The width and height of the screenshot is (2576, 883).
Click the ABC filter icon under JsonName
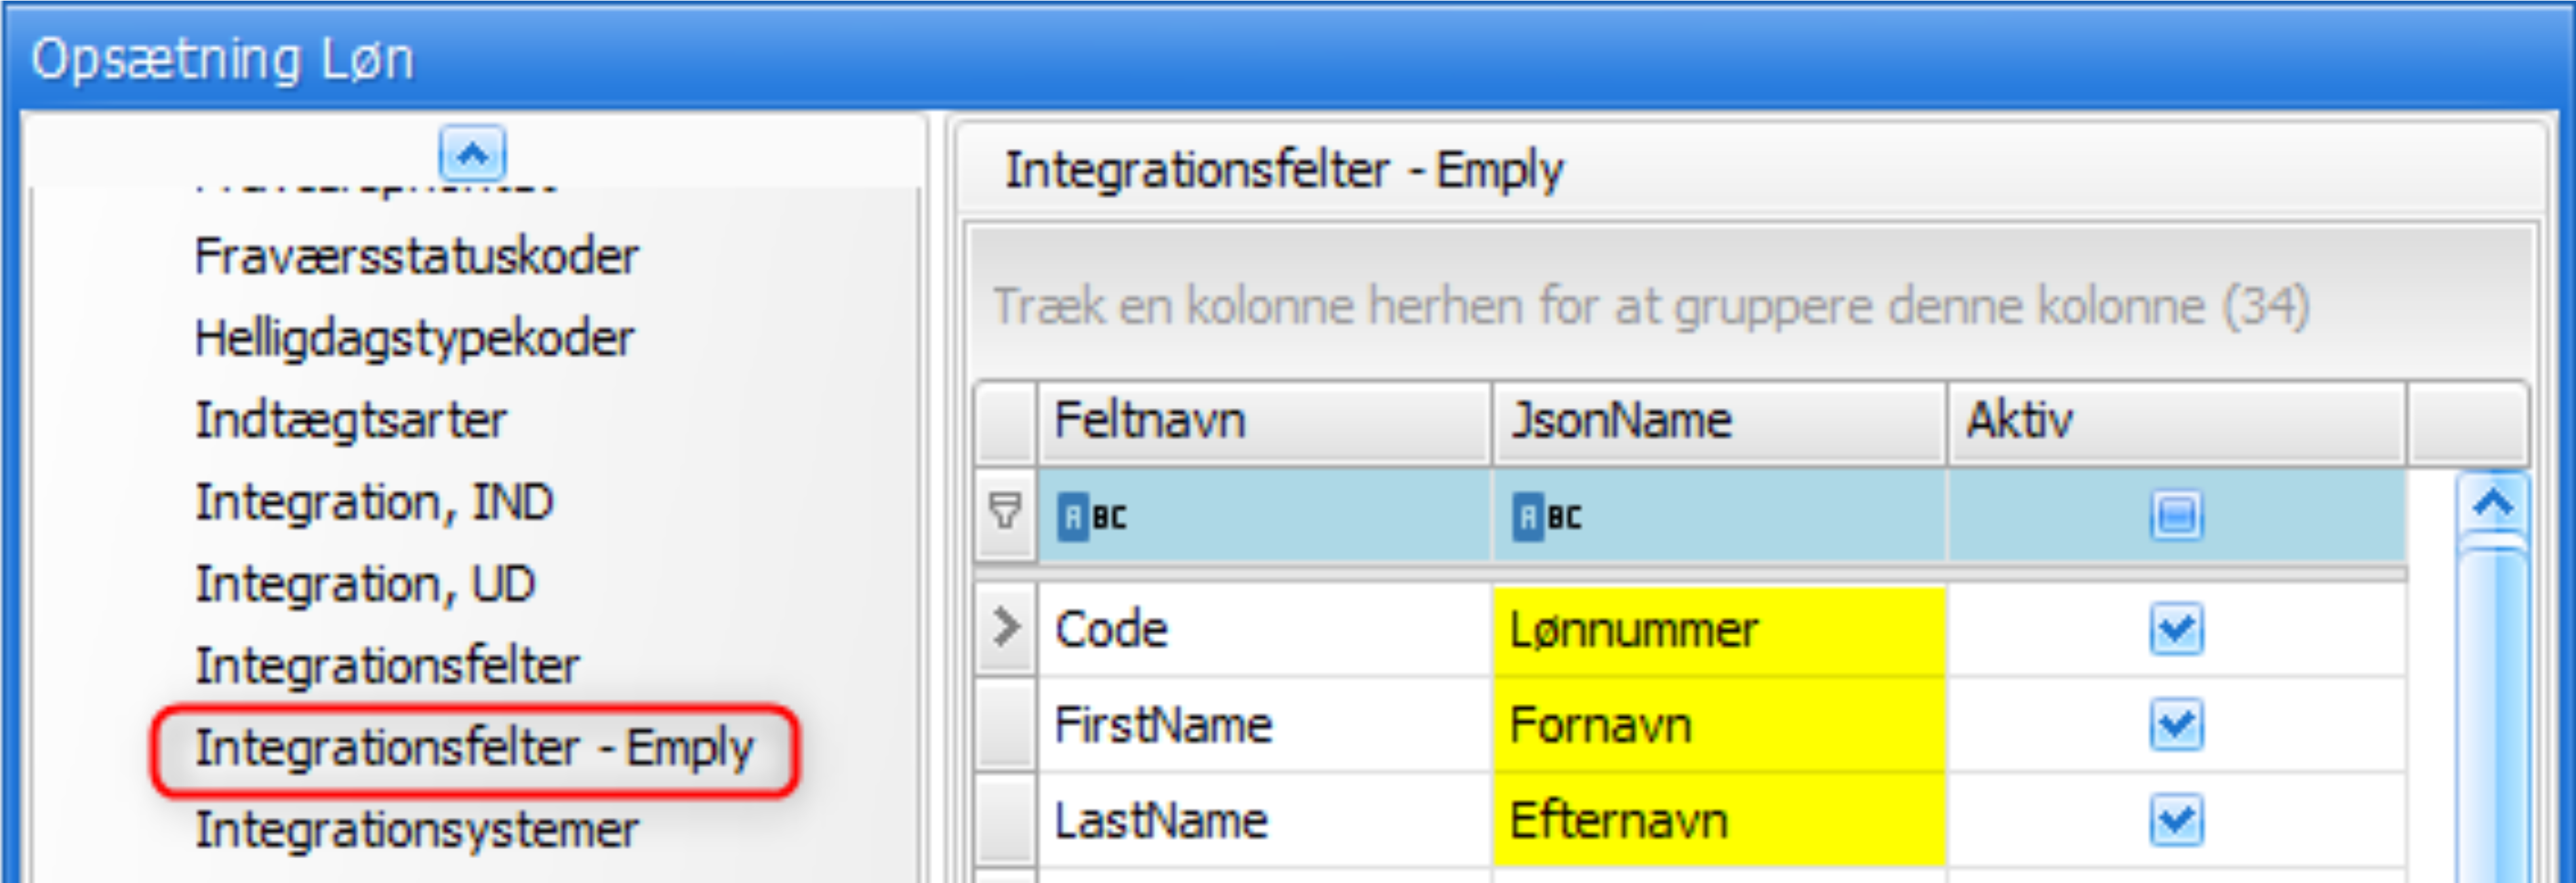1545,517
